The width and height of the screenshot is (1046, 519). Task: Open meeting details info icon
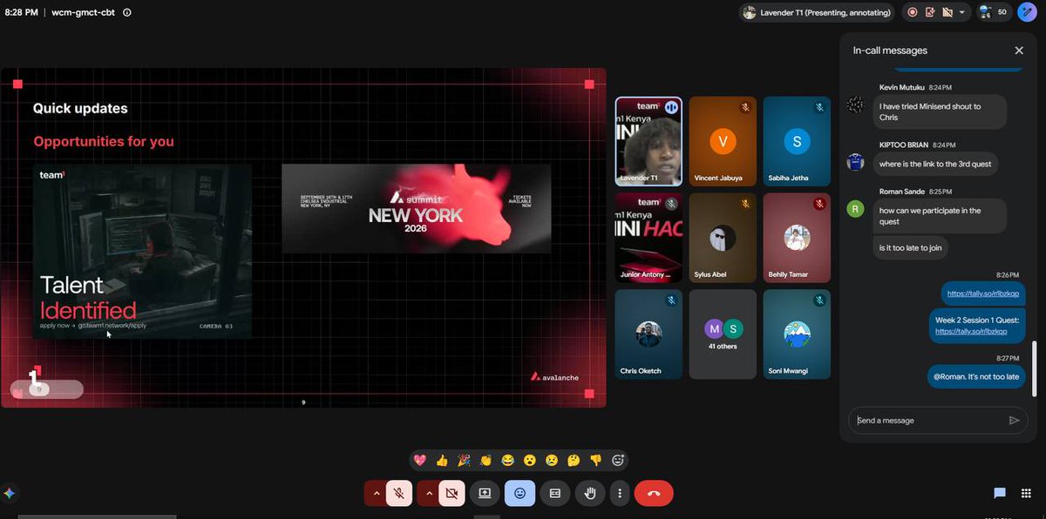127,12
